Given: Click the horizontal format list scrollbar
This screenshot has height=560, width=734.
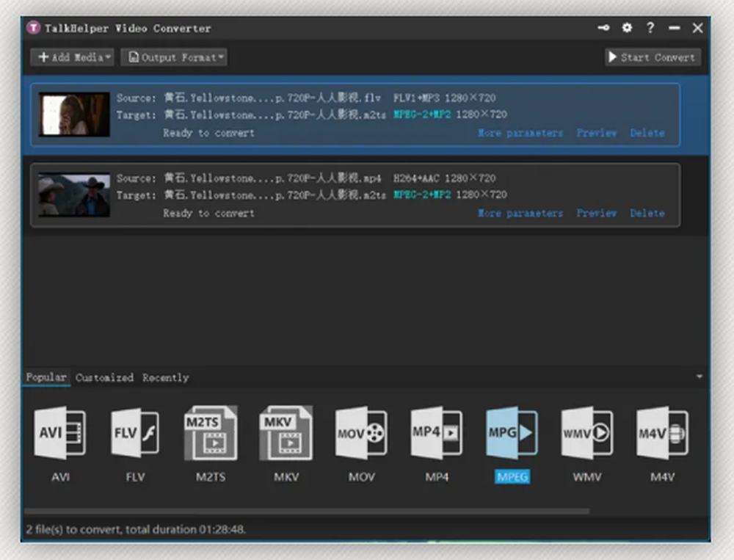Looking at the screenshot, I should (x=307, y=512).
